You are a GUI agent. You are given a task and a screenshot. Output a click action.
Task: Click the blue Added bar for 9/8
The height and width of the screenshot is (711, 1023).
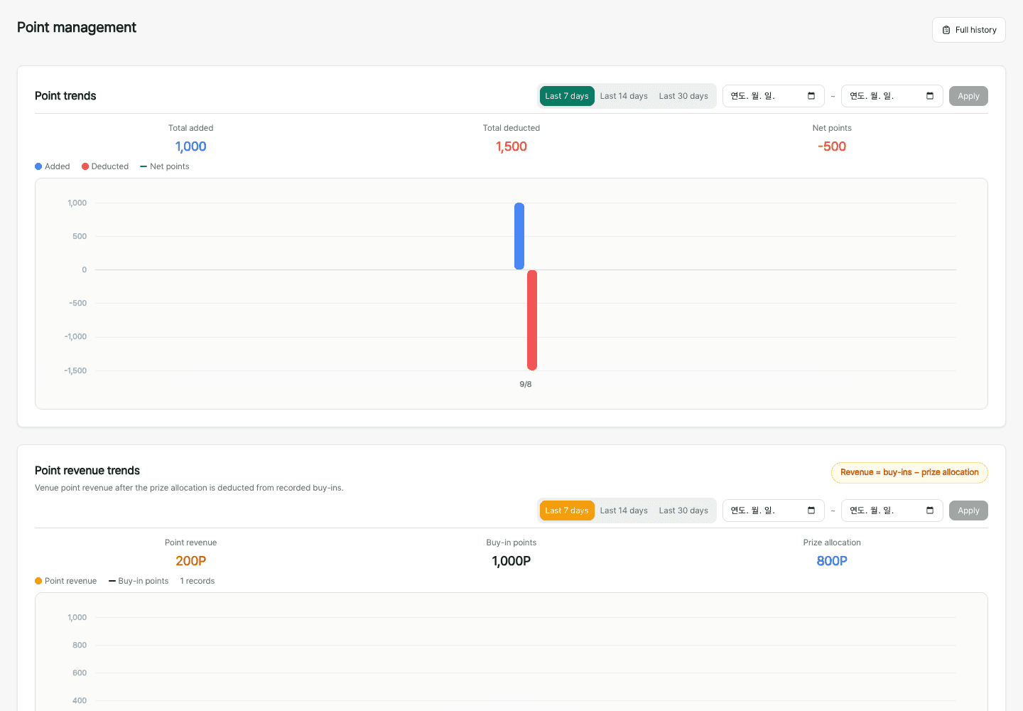coord(519,236)
